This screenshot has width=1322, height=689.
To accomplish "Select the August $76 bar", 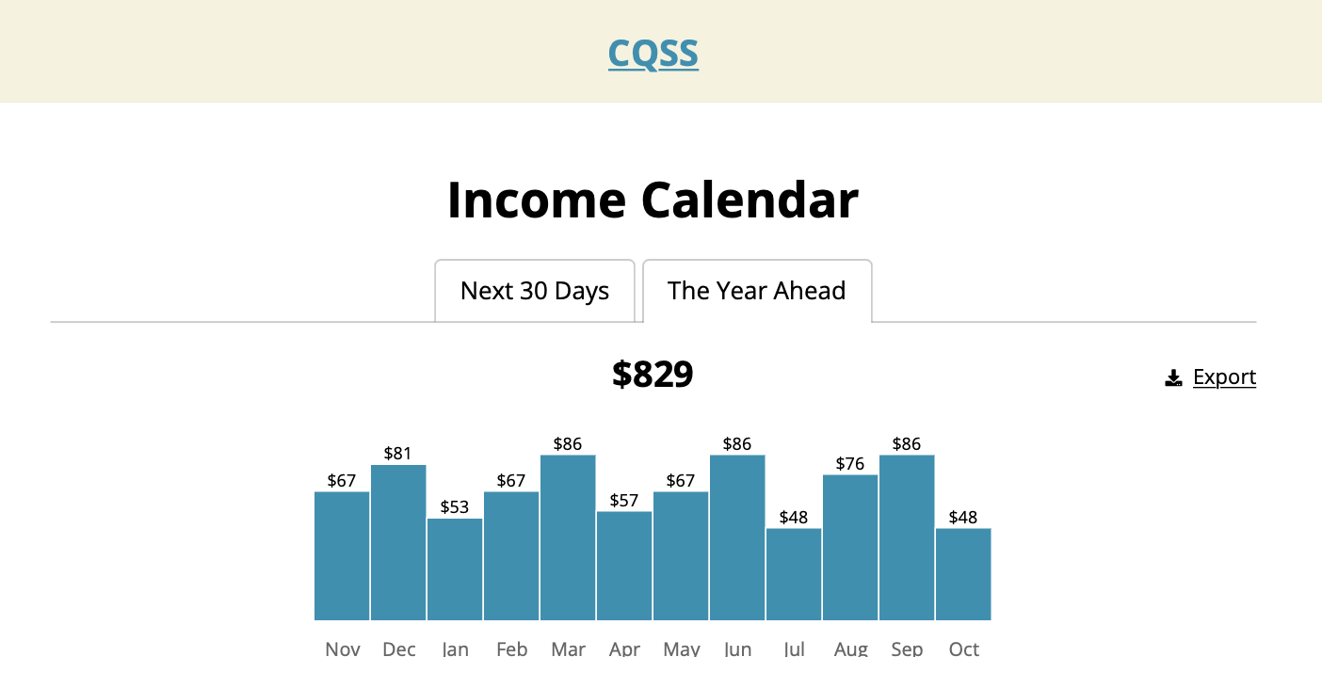I will point(850,548).
